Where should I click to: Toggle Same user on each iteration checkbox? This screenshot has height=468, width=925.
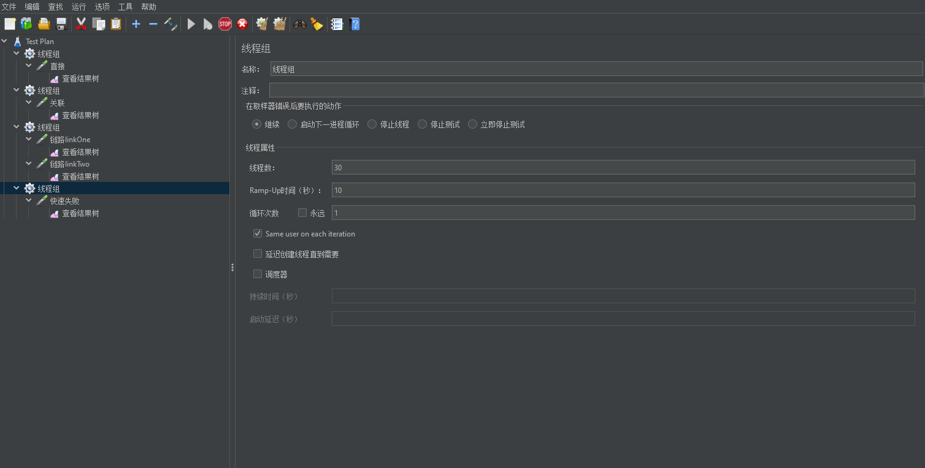point(258,233)
